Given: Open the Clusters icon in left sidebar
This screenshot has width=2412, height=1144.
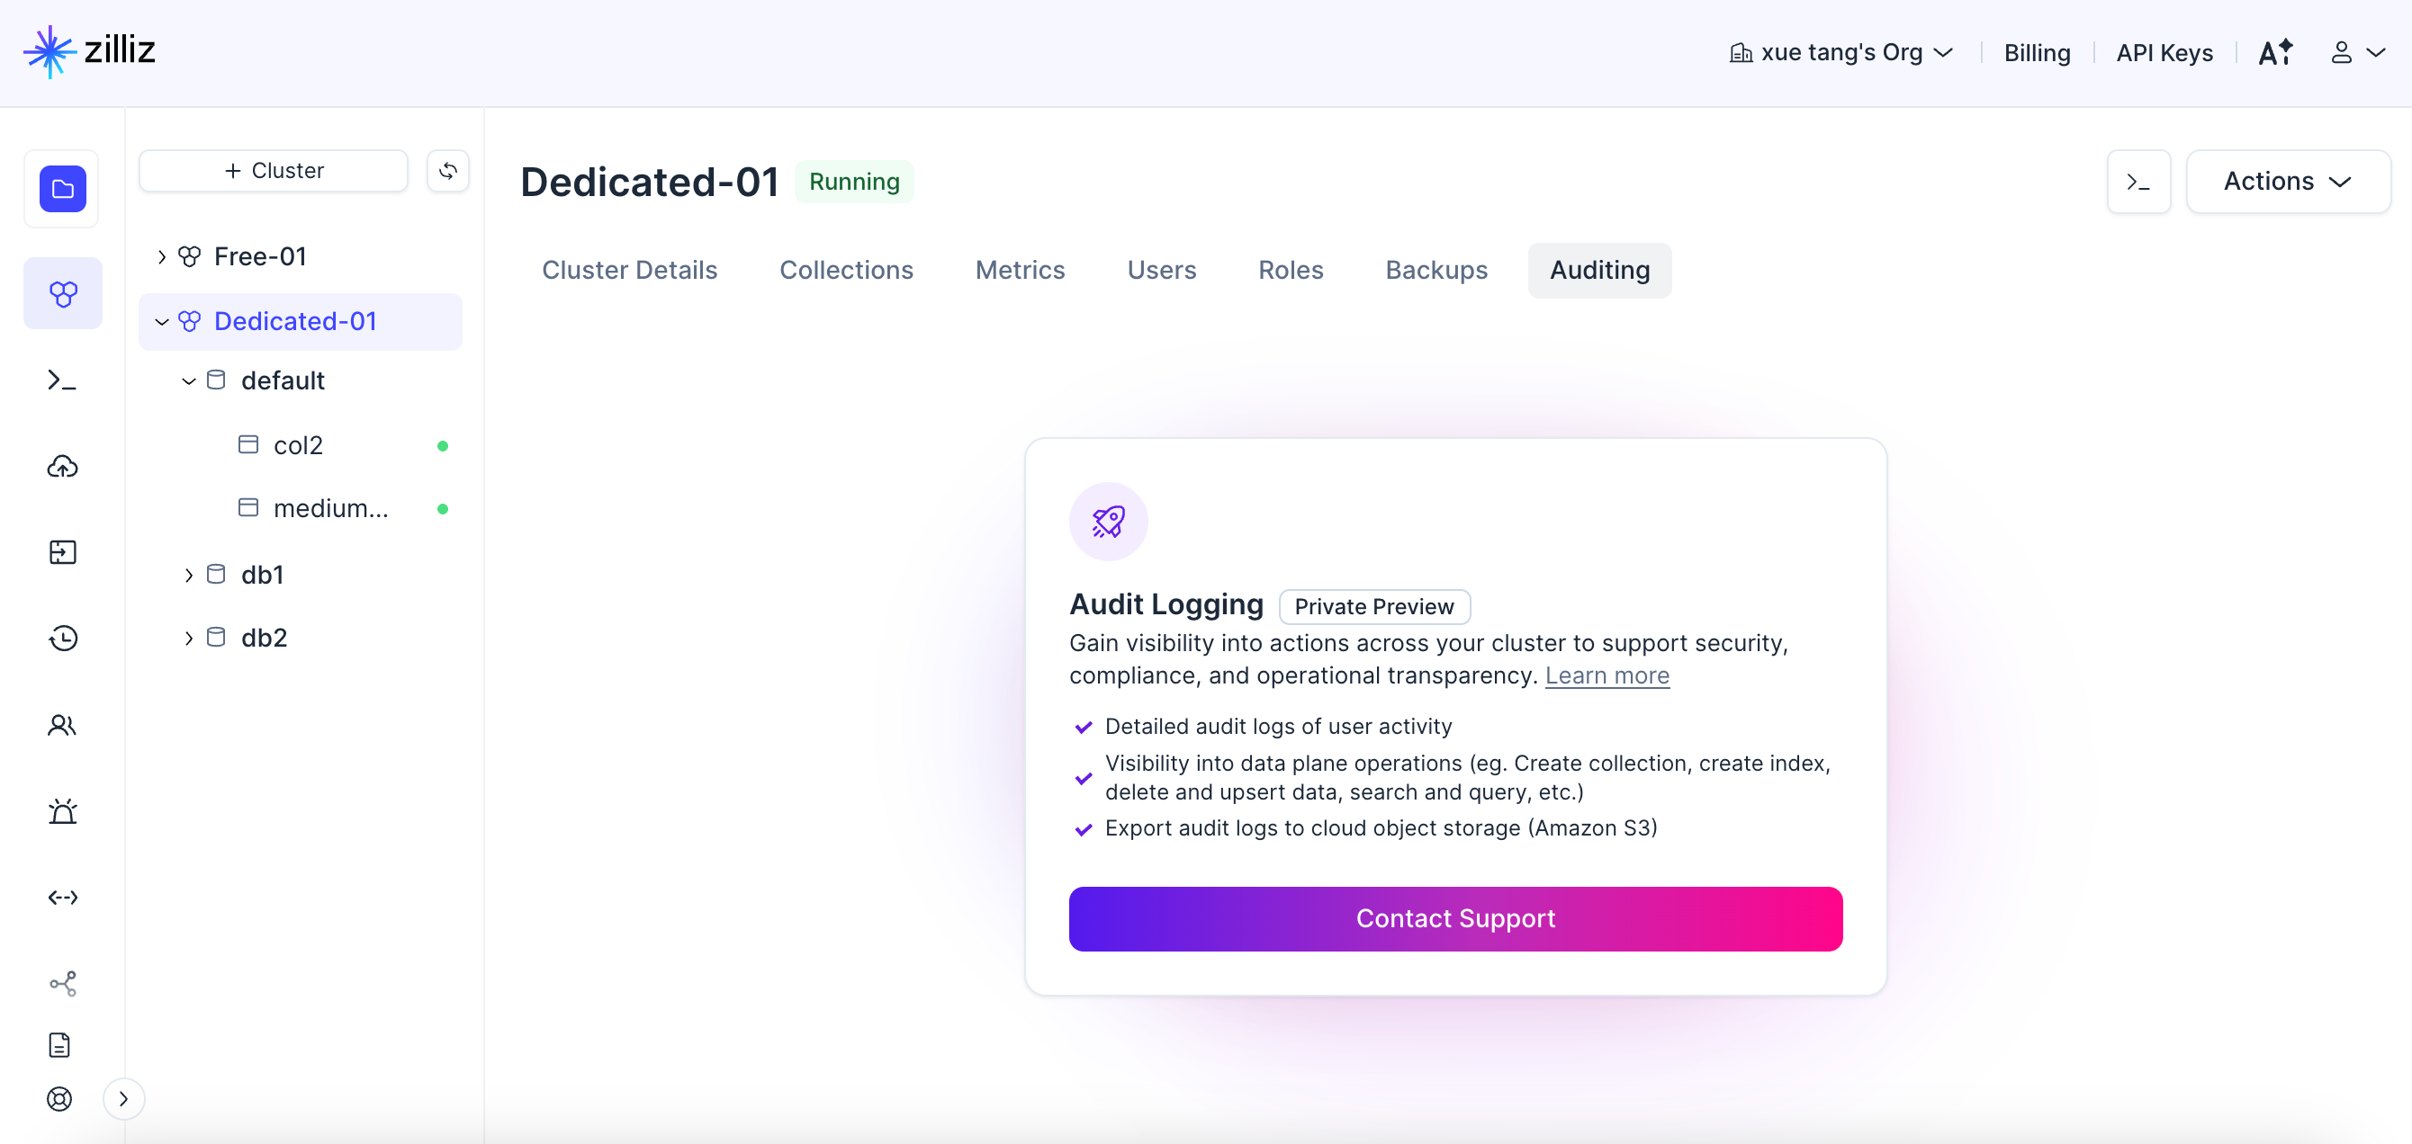Looking at the screenshot, I should click(x=63, y=294).
